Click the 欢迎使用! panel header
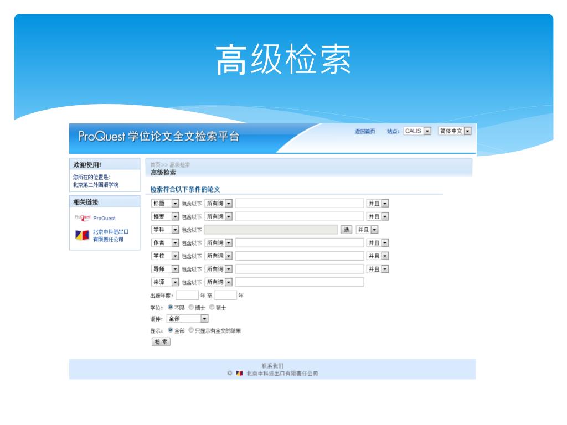Image resolution: width=567 pixels, height=425 pixels. 105,164
